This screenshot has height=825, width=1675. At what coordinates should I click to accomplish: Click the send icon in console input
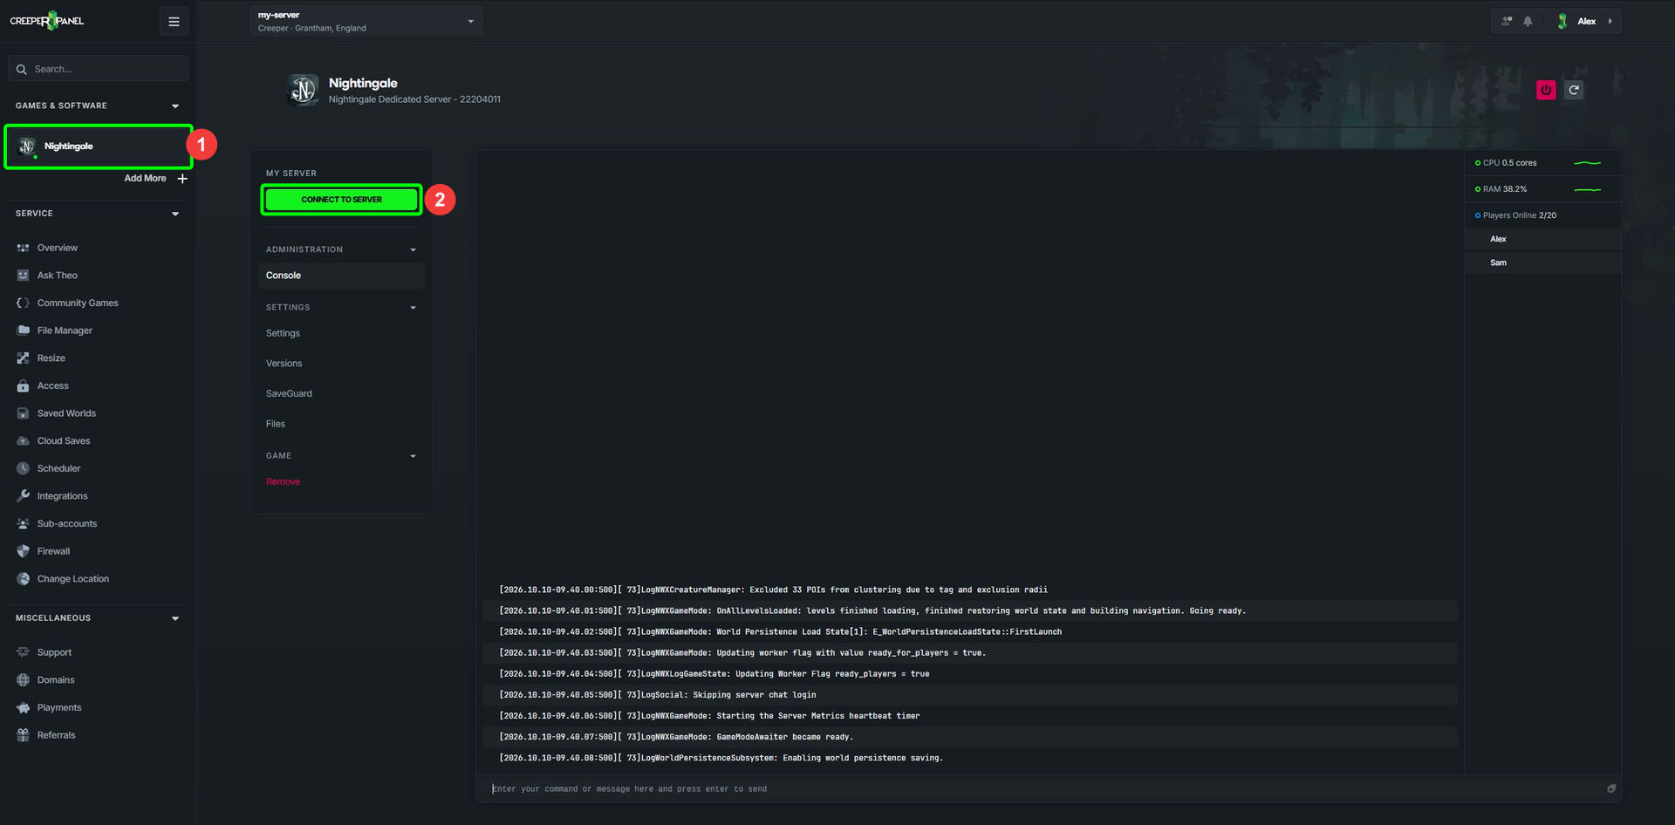tap(1611, 789)
